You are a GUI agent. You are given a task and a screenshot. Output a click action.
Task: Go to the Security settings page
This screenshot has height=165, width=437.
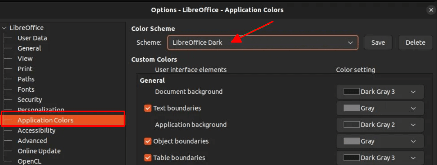[30, 100]
